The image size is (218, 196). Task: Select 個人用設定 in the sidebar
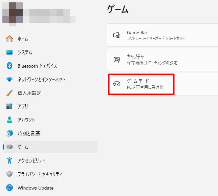point(50,93)
